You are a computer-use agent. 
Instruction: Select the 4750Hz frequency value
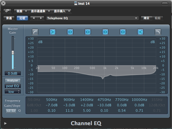coord(104,100)
